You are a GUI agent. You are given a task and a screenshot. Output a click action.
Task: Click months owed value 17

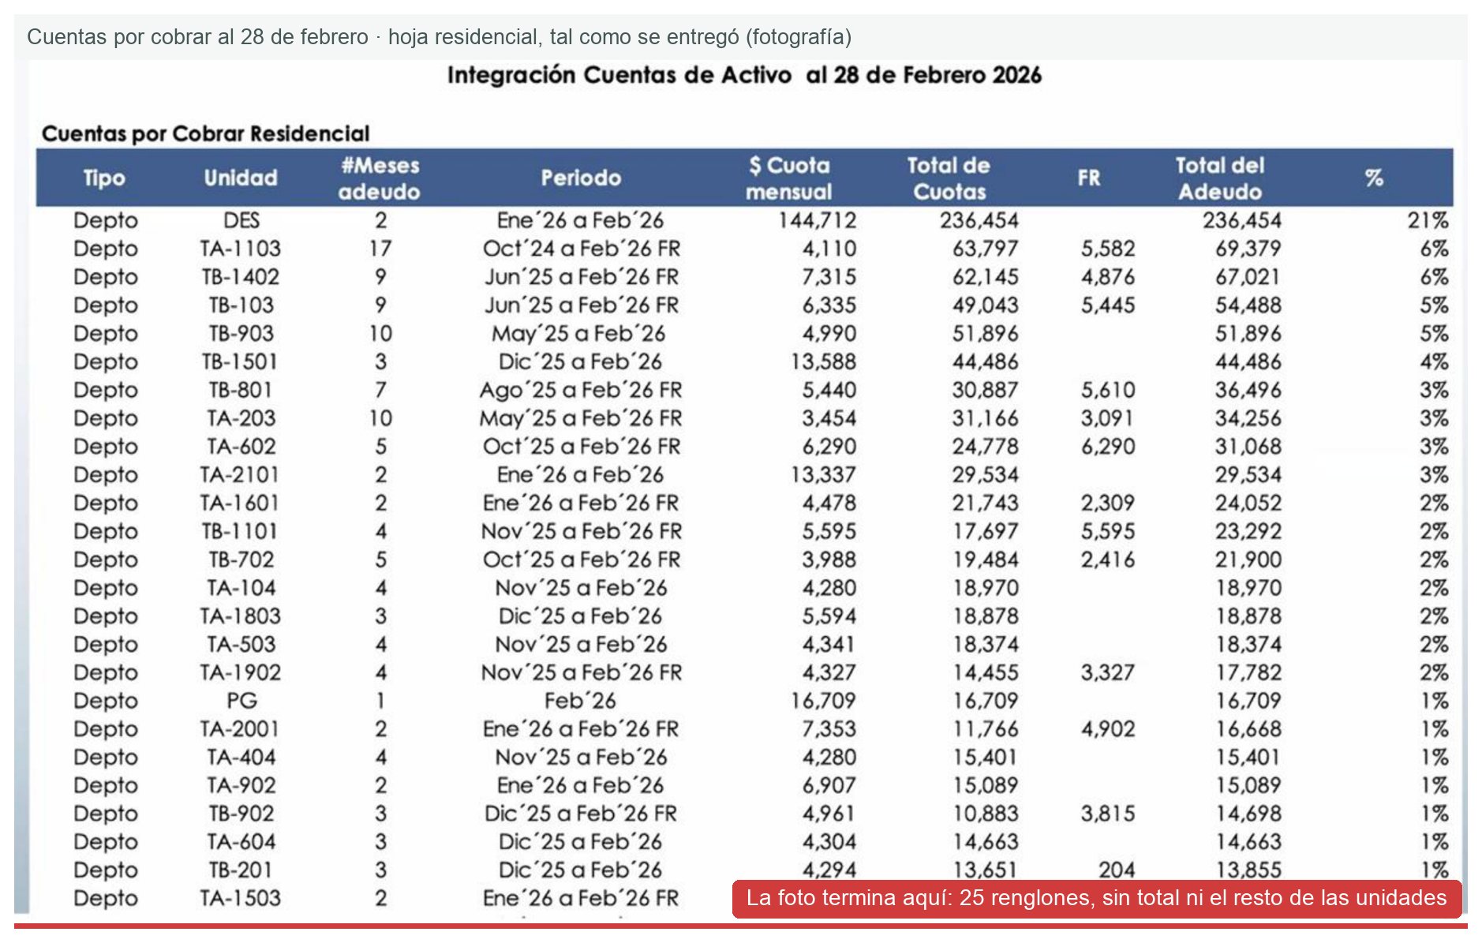(380, 249)
